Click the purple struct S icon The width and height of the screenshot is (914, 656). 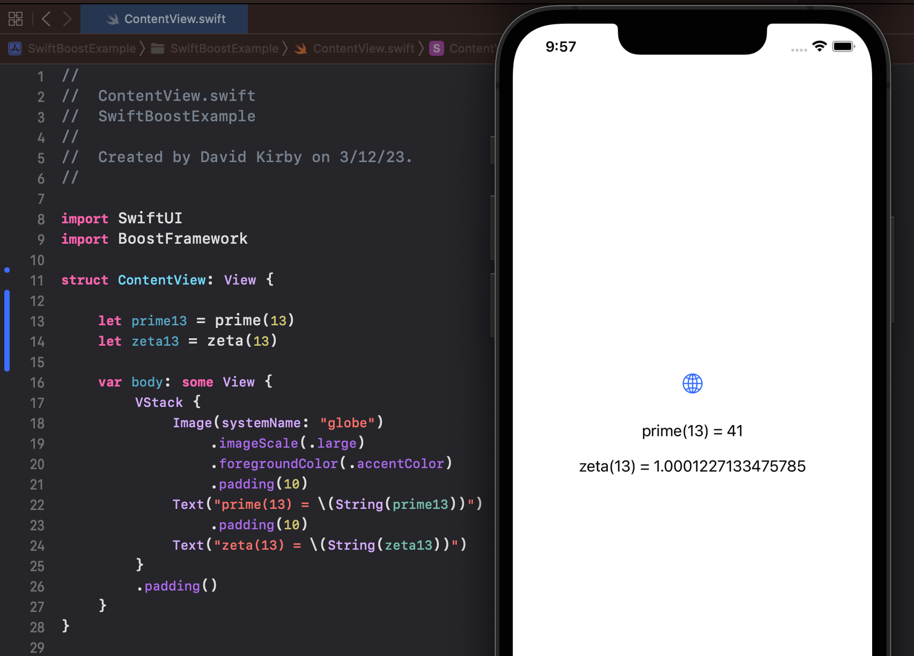[x=436, y=48]
